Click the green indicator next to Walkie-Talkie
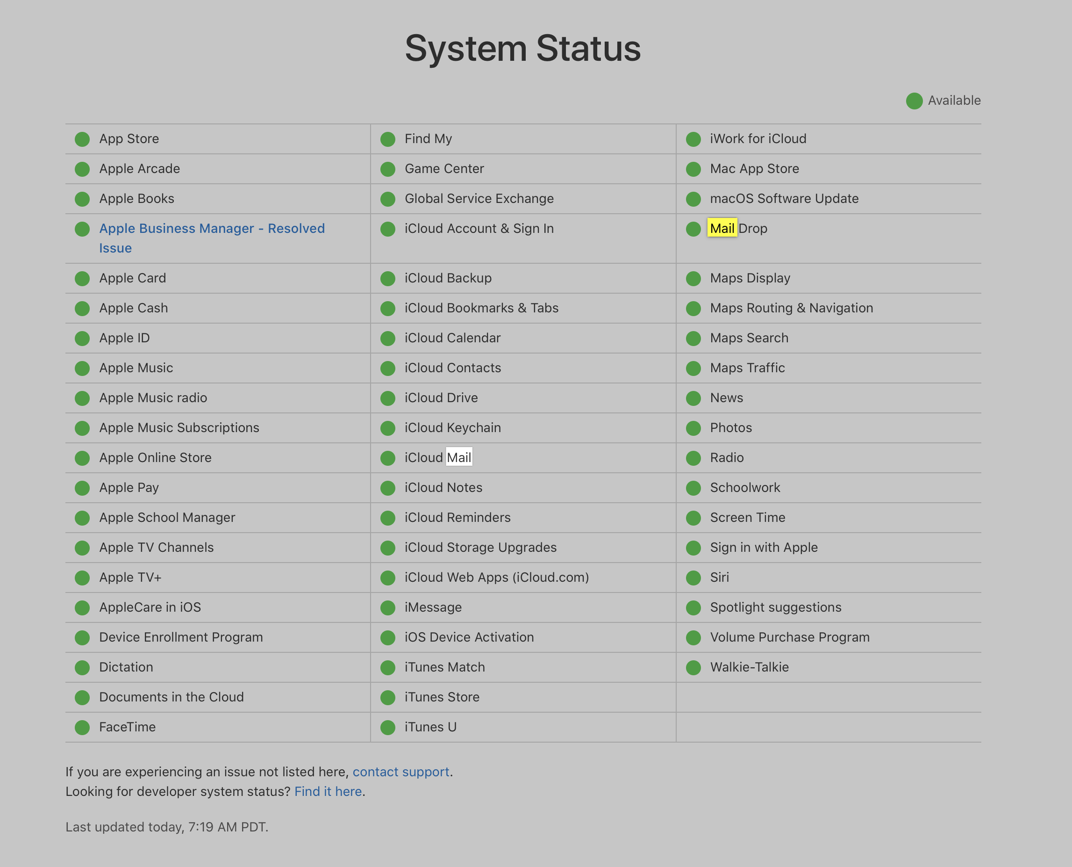 (693, 668)
